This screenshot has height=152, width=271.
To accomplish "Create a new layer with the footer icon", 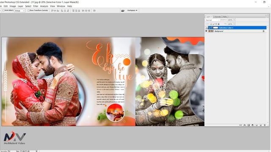I will click(261, 125).
